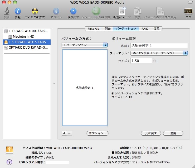
Task: Open the format (Mac OS 拡張) dropdown
Action: (x=159, y=53)
